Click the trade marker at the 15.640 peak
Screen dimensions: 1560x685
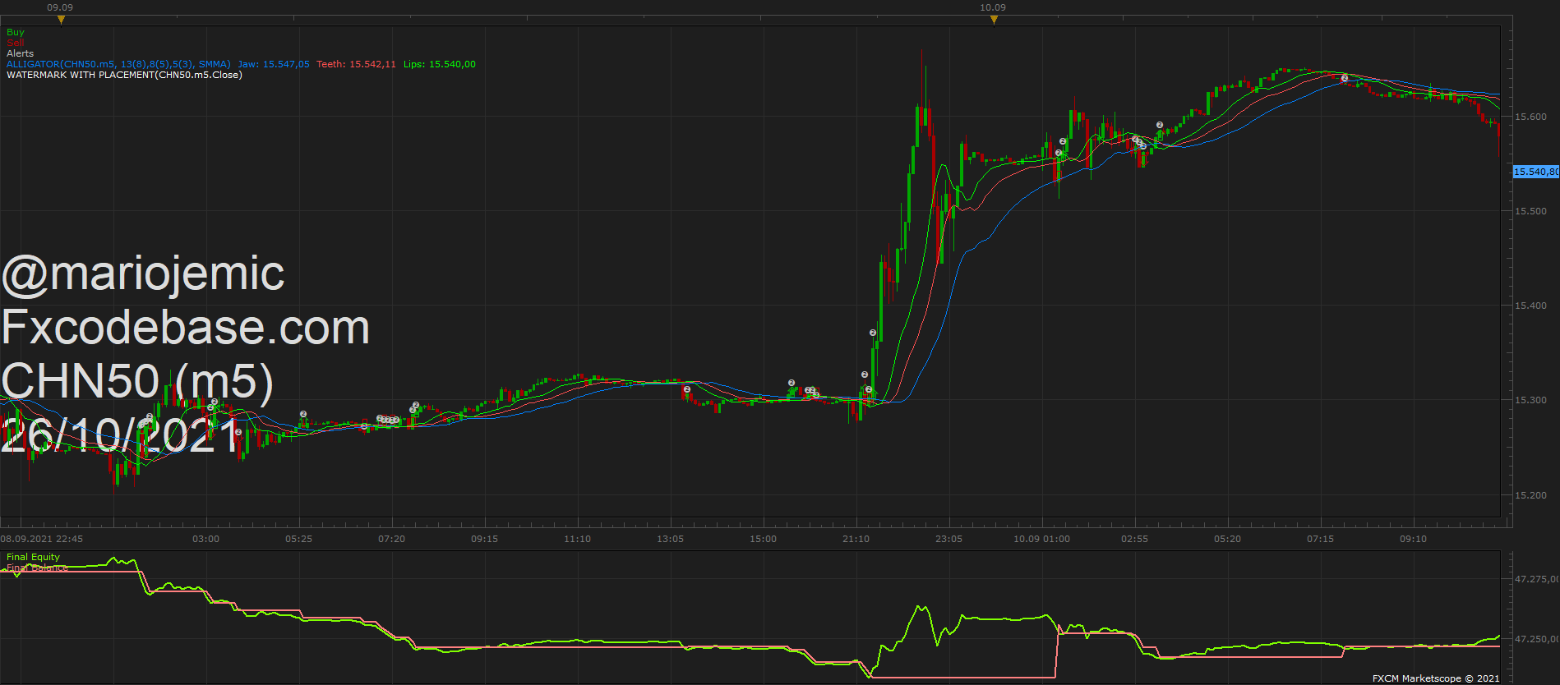click(x=1345, y=78)
